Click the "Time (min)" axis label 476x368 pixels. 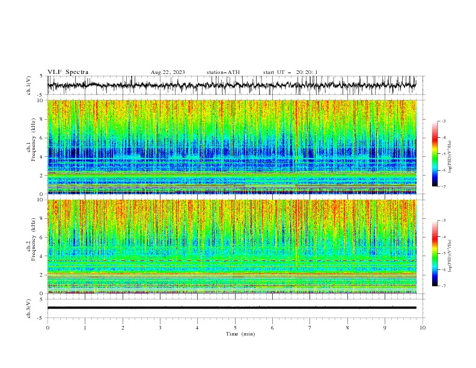[240, 334]
